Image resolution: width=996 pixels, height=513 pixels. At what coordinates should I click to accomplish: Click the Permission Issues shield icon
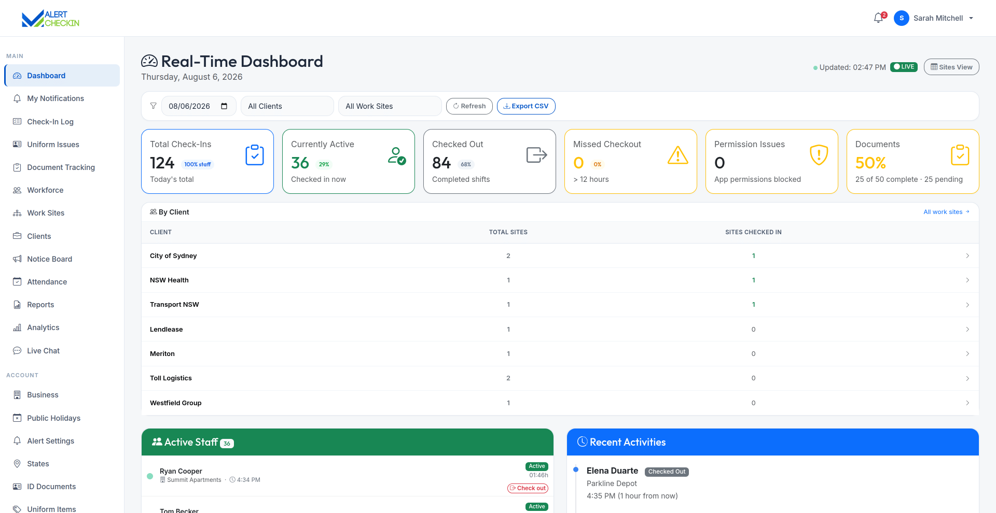pyautogui.click(x=819, y=155)
